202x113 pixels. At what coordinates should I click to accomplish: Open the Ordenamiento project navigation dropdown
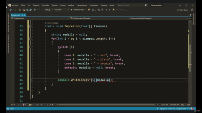click(x=40, y=18)
